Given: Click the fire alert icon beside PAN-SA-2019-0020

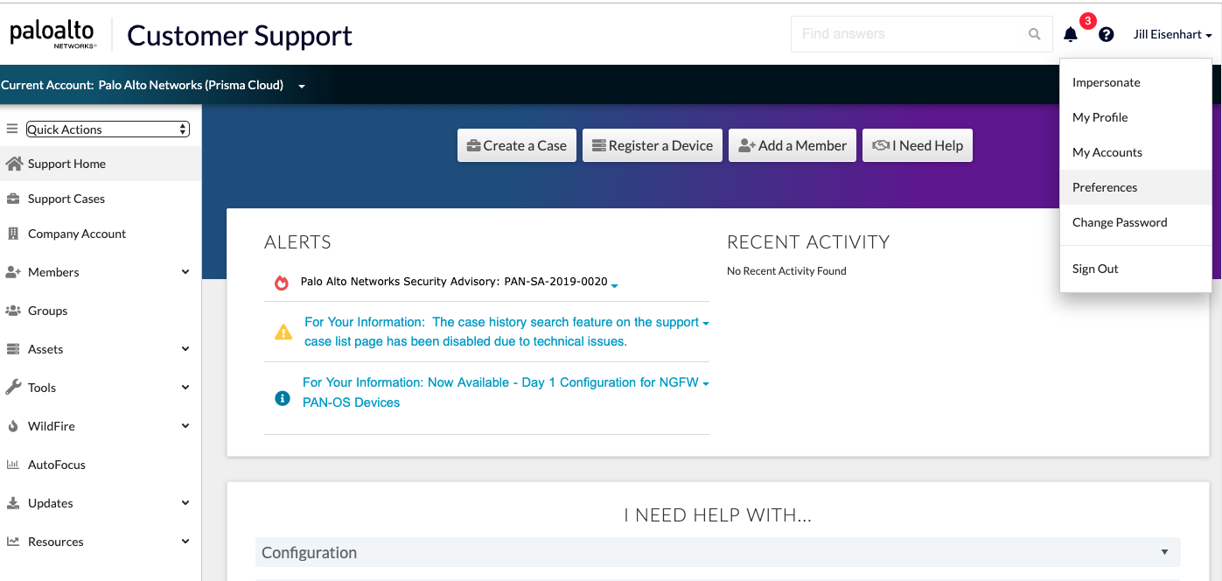Looking at the screenshot, I should [283, 283].
